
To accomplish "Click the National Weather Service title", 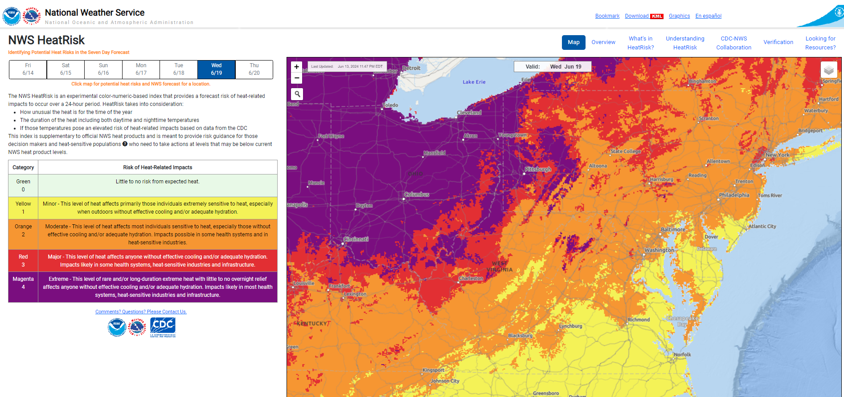I will point(94,12).
